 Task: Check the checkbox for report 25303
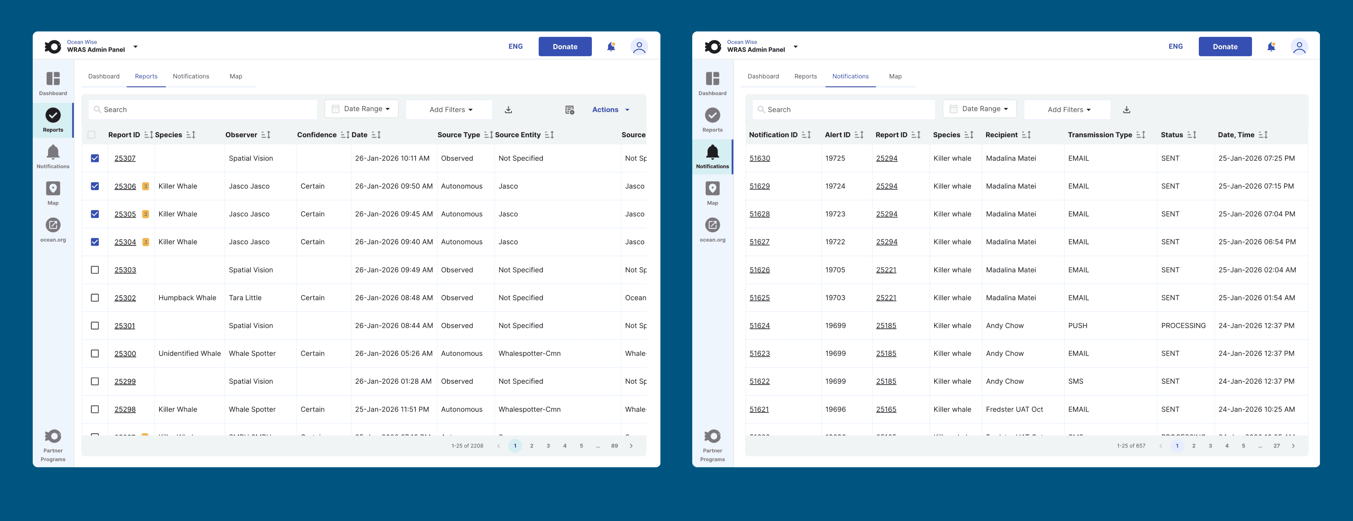(94, 270)
